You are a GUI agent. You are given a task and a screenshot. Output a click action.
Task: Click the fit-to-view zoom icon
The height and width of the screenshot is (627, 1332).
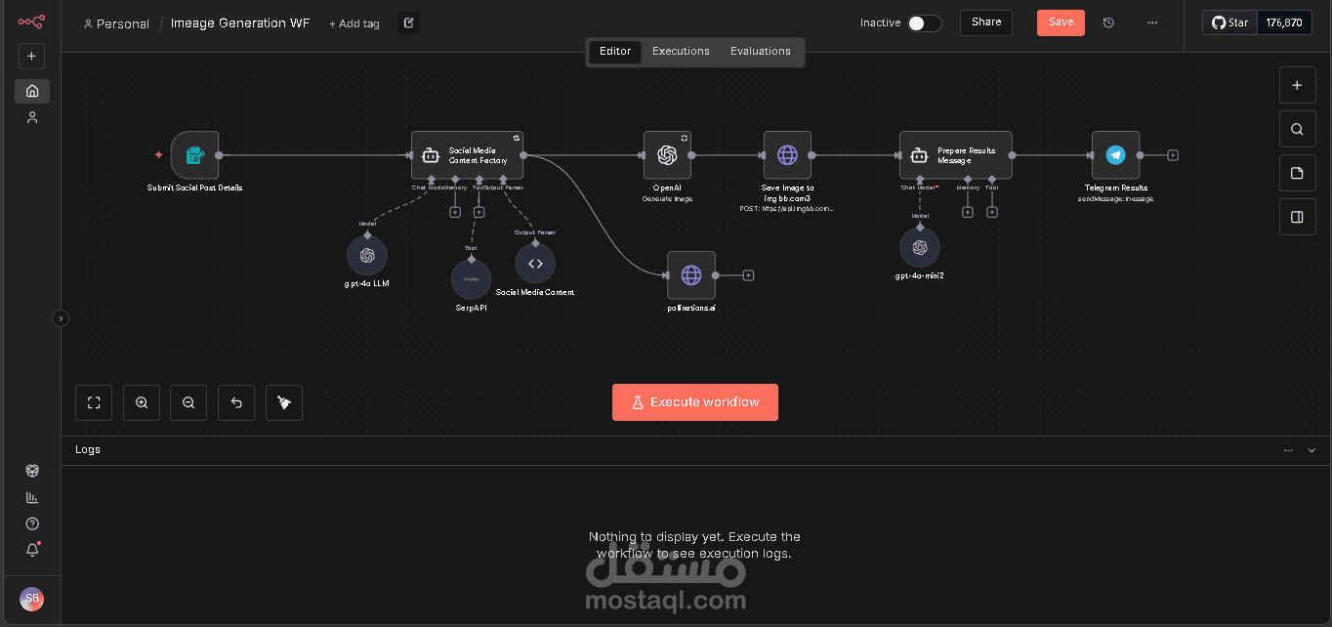pos(94,402)
